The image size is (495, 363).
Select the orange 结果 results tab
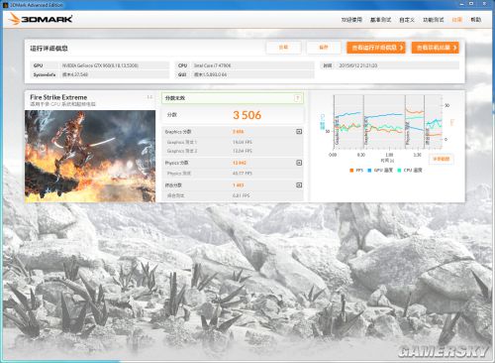click(x=457, y=20)
